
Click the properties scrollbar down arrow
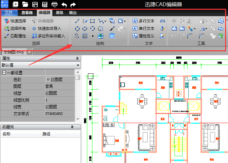click(78, 119)
